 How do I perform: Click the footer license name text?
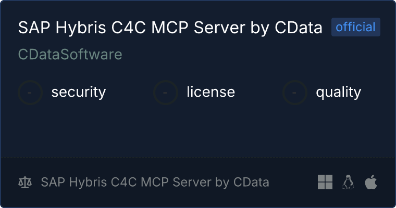click(155, 183)
